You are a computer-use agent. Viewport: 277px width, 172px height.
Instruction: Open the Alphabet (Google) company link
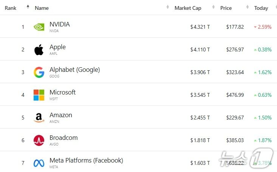(74, 70)
